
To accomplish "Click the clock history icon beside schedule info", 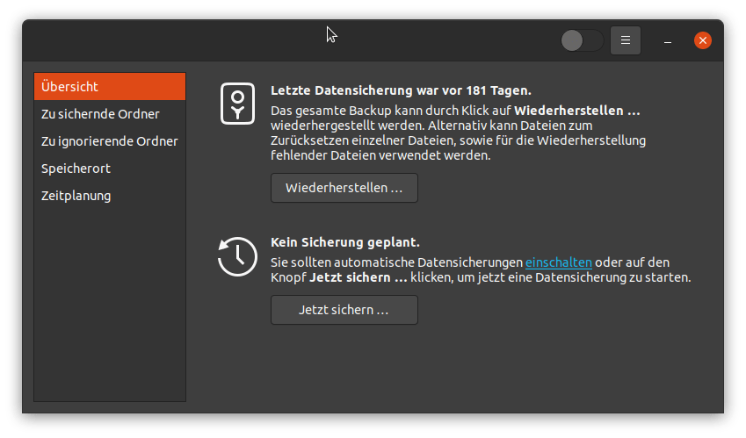I will tap(237, 256).
